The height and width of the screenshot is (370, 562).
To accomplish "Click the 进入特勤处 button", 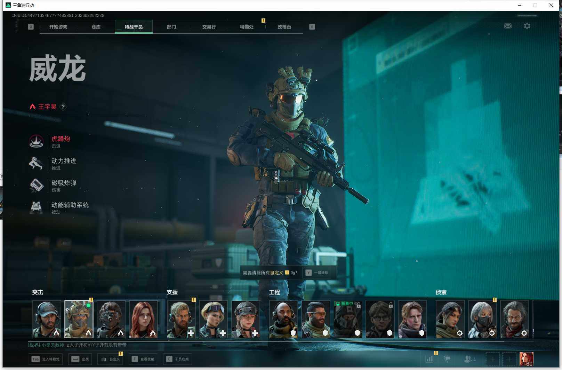I will pyautogui.click(x=46, y=359).
